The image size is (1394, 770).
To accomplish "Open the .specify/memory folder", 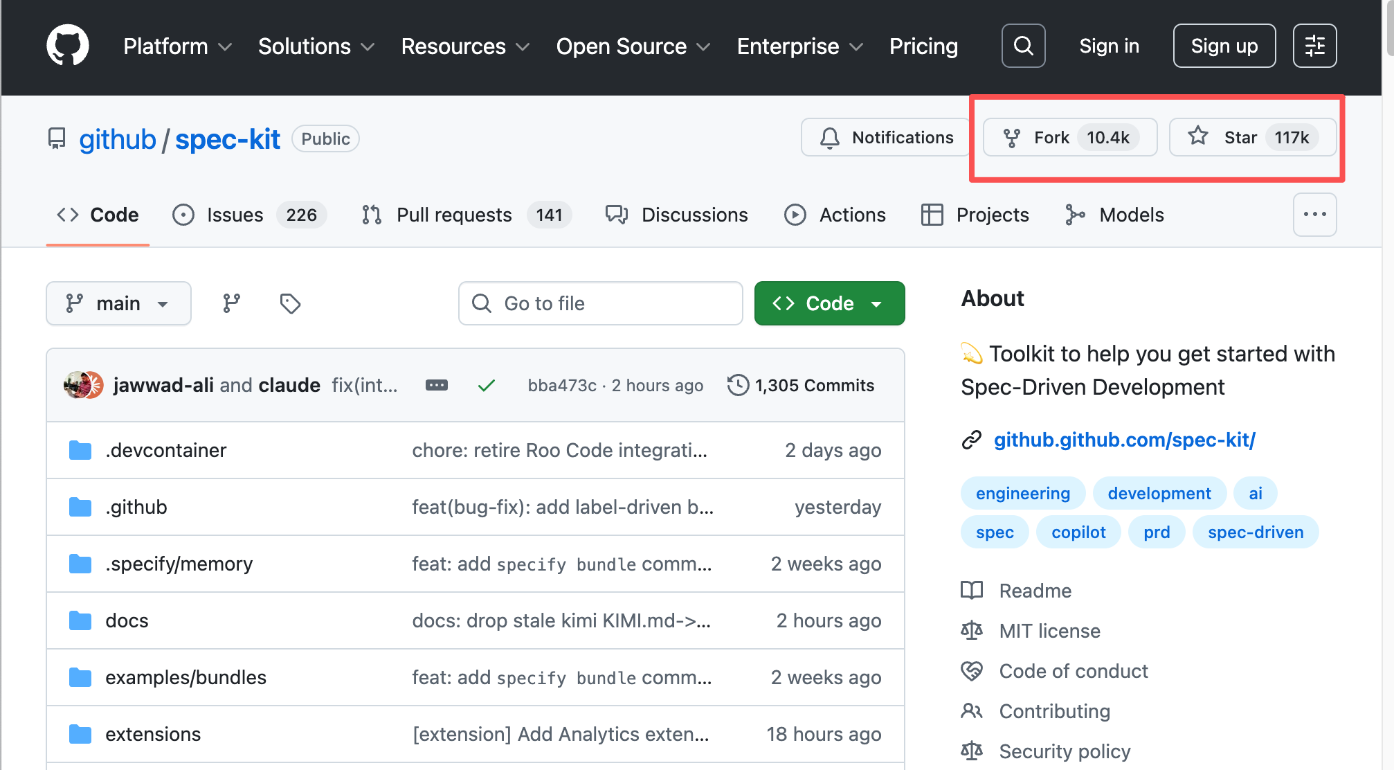I will [179, 564].
